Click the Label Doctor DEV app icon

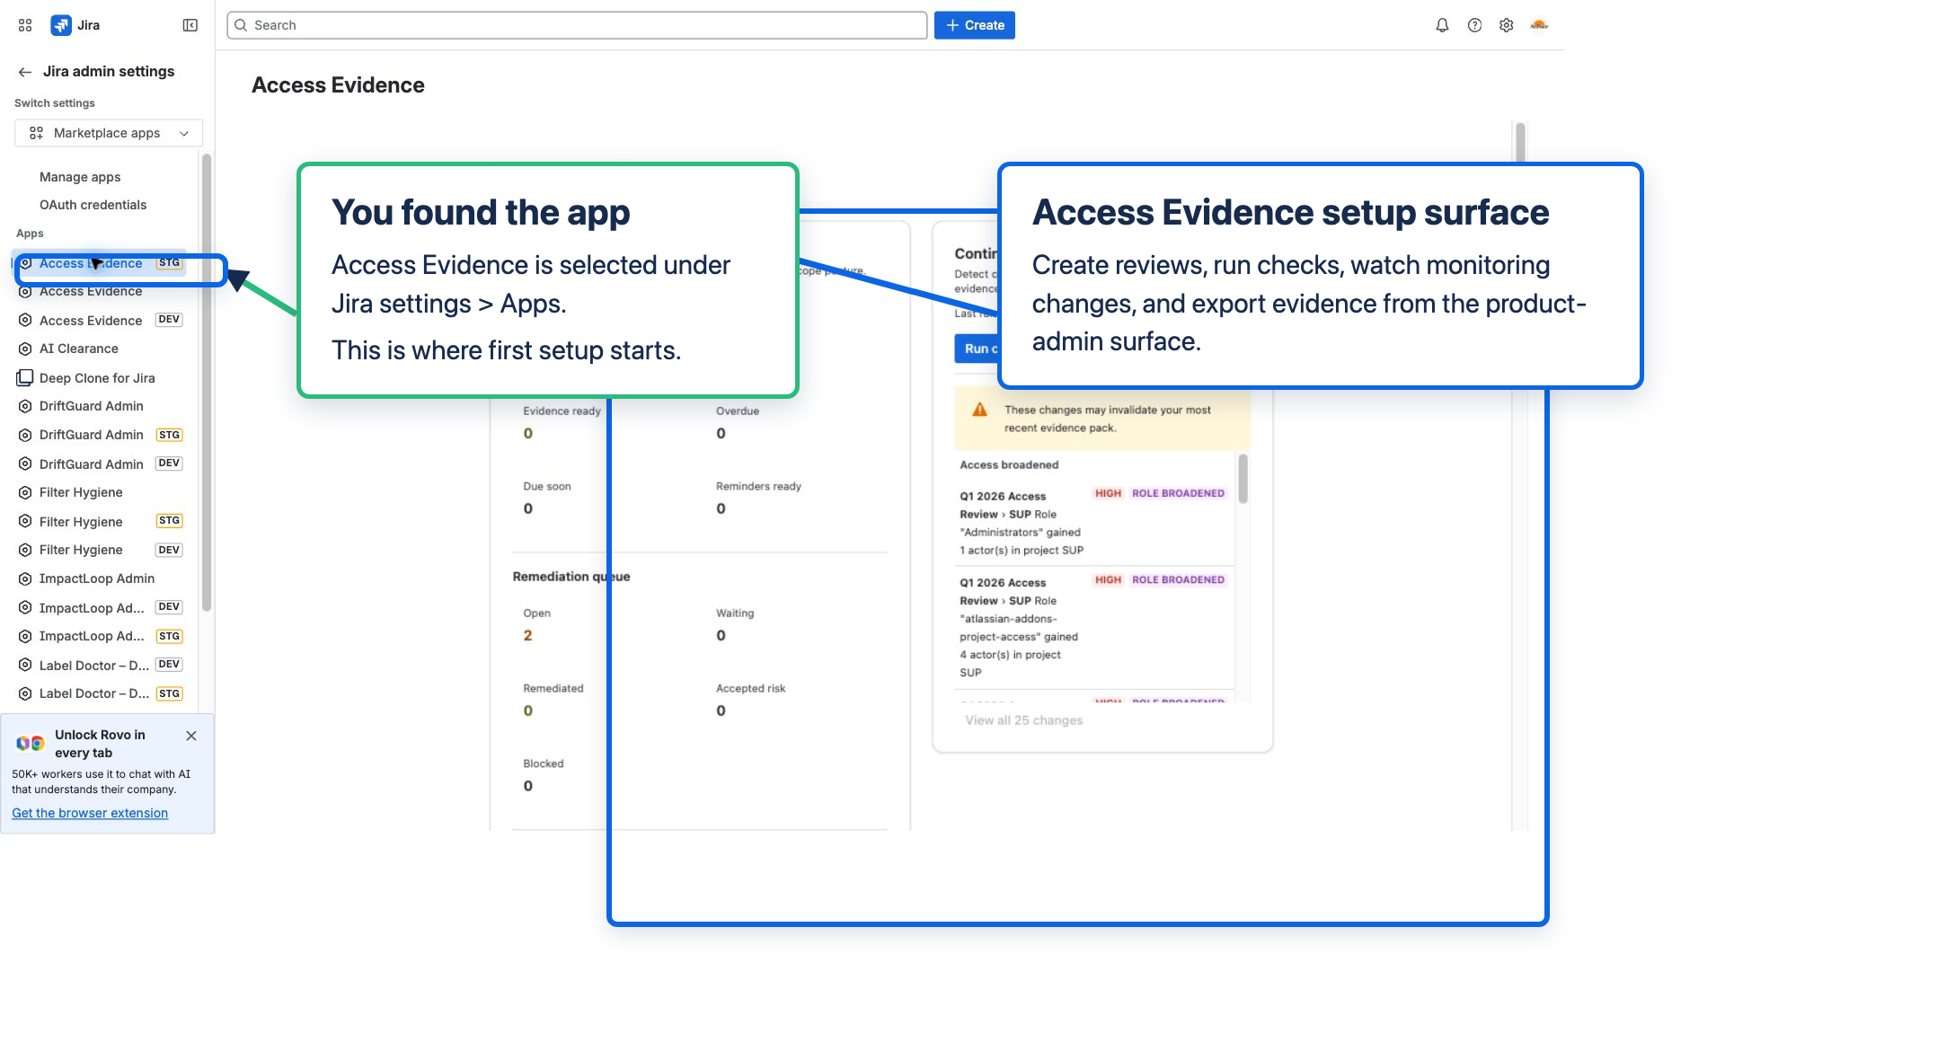[x=25, y=665]
